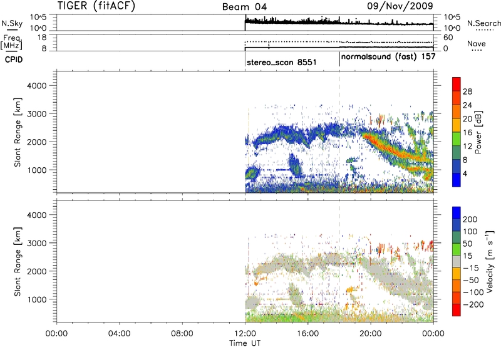Screen dimensions: 501x347
Task: Click the date '09/Nov/2009'
Action: pyautogui.click(x=400, y=6)
